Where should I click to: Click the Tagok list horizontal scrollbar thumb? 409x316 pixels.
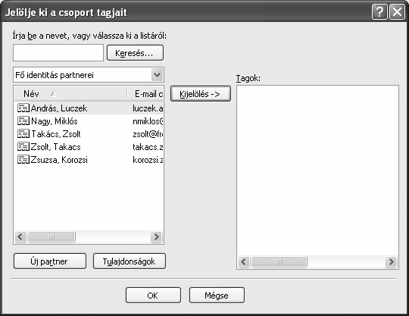[279, 261]
